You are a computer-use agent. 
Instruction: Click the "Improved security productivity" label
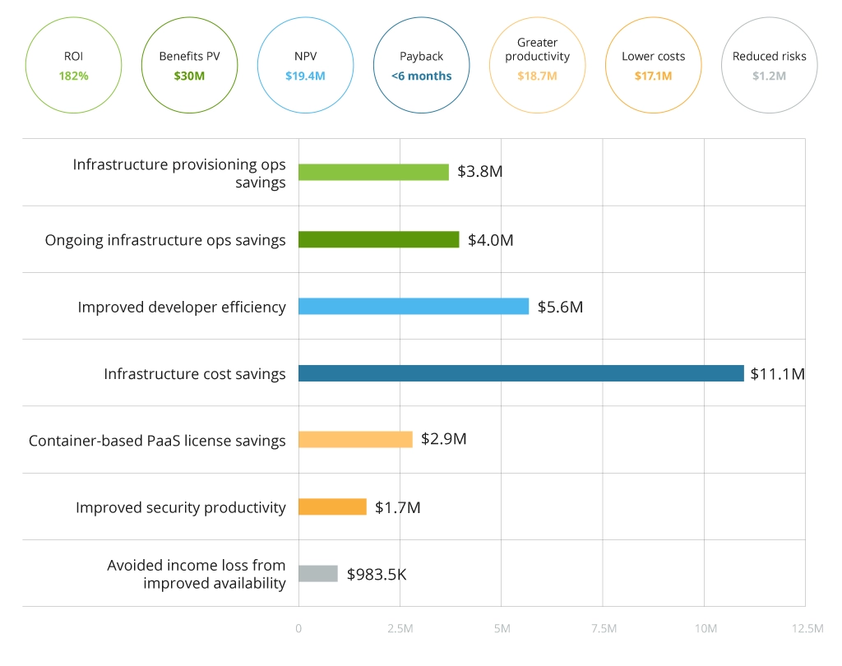click(181, 507)
